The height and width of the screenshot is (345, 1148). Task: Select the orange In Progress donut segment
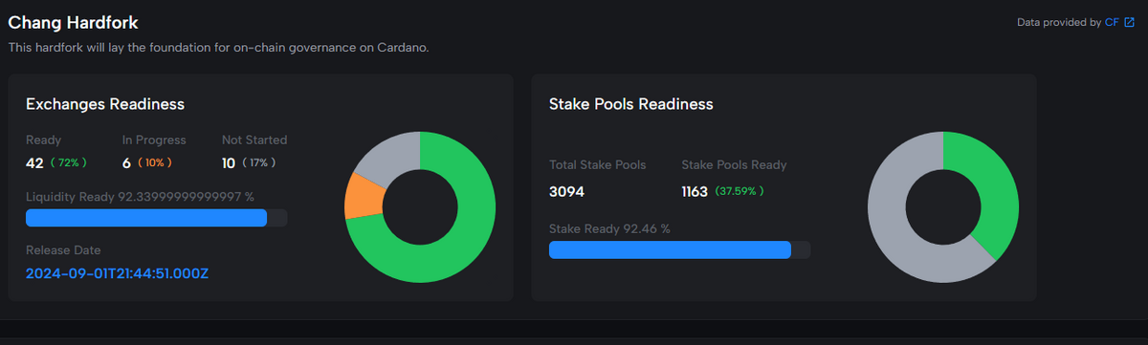364,195
